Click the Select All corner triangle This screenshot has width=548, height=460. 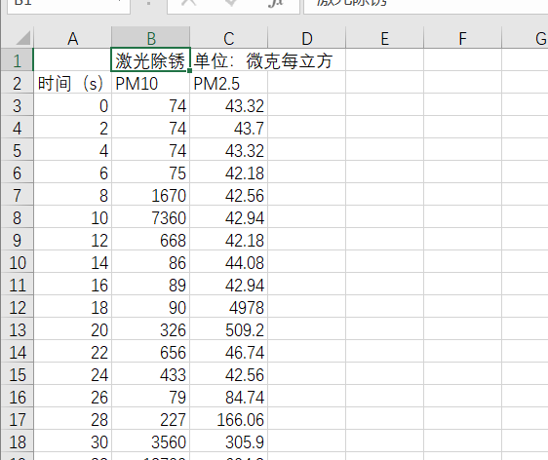point(23,38)
